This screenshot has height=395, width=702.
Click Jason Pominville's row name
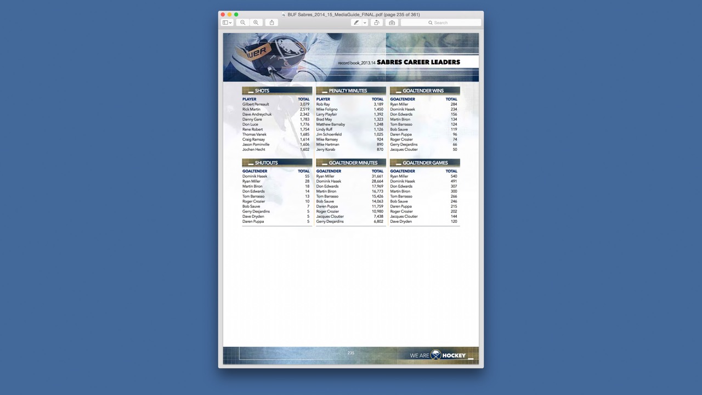pyautogui.click(x=256, y=144)
